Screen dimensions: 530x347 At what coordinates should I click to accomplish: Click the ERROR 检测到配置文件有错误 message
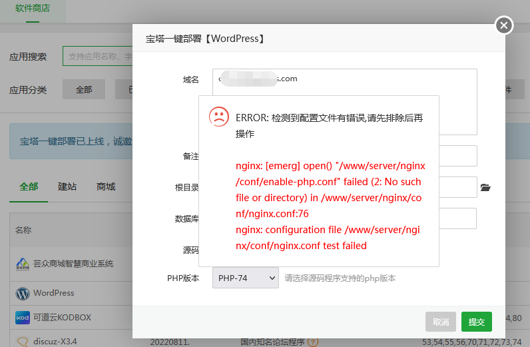click(x=329, y=125)
